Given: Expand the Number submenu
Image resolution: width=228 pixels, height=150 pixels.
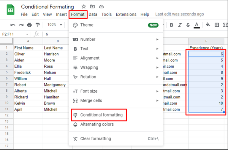Looking at the screenshot, I should tap(116, 39).
